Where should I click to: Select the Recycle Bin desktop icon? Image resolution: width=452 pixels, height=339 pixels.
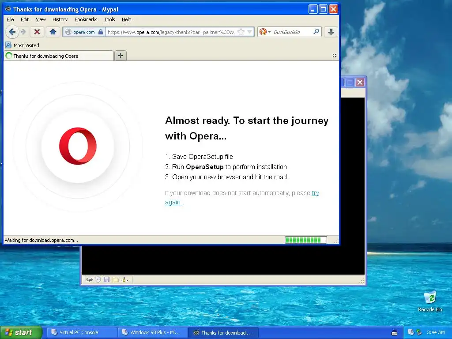pyautogui.click(x=430, y=301)
